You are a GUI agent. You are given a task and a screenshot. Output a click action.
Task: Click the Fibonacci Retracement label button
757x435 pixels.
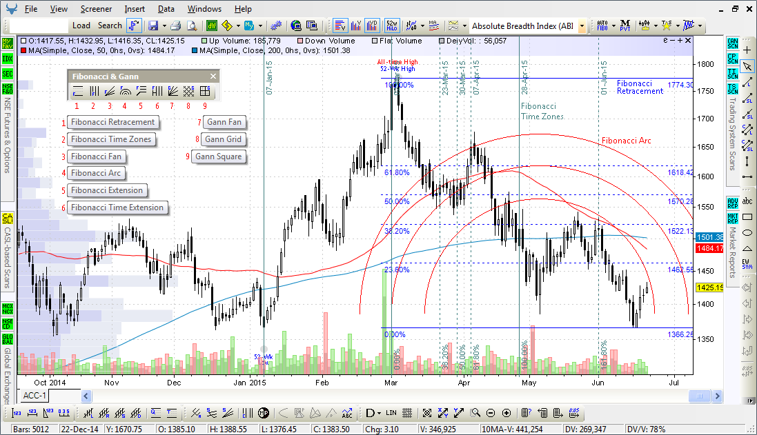[113, 122]
